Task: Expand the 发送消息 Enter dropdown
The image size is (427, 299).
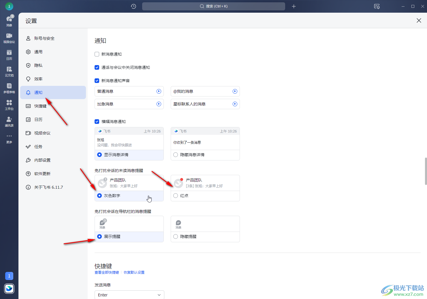Action: pos(129,295)
